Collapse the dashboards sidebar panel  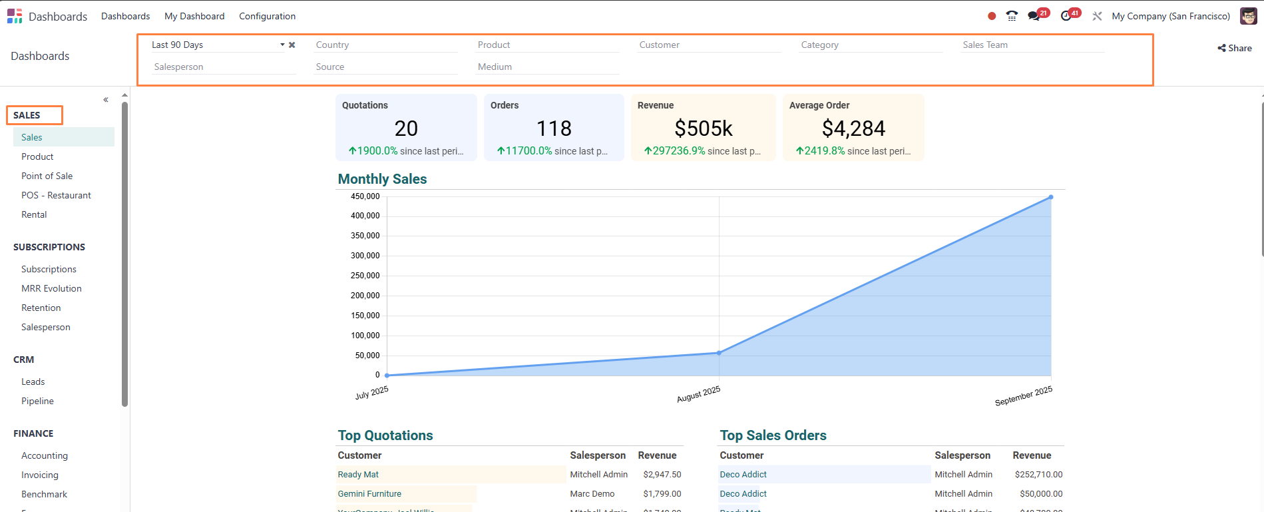[106, 100]
